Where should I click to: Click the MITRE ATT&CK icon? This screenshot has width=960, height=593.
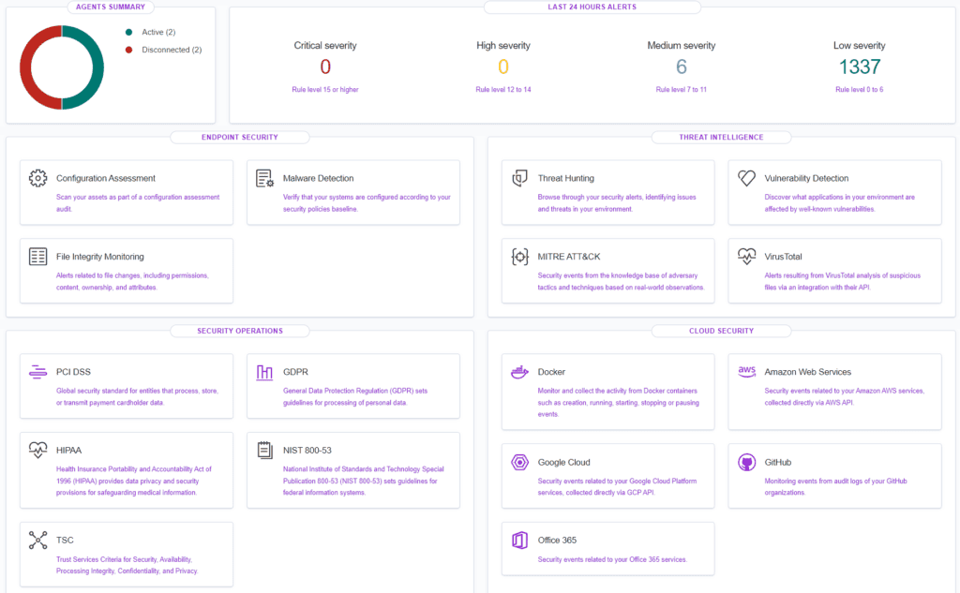(x=518, y=256)
